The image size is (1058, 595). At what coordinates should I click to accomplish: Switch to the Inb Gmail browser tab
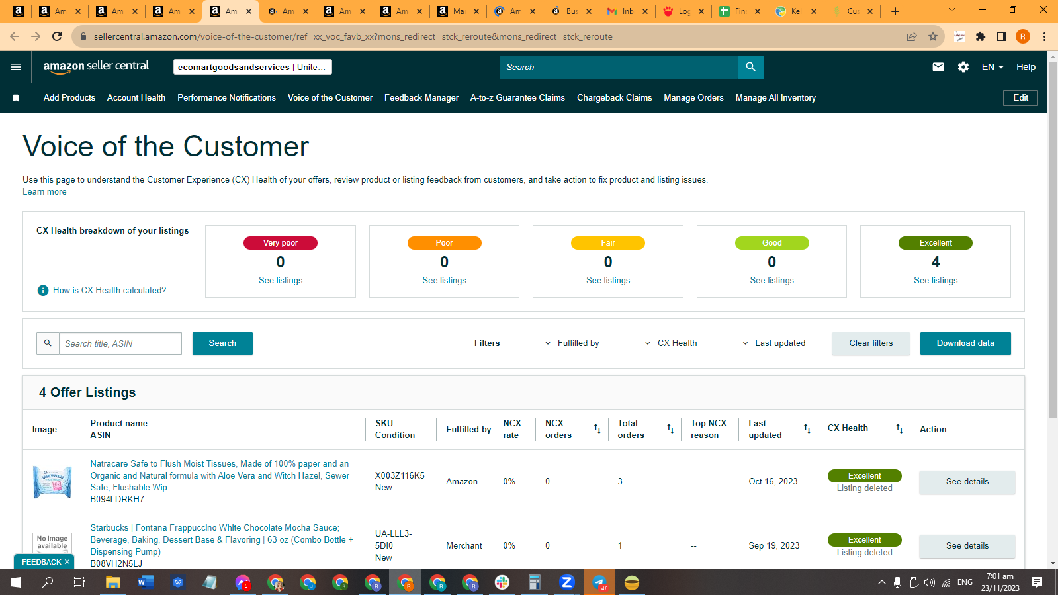[627, 11]
